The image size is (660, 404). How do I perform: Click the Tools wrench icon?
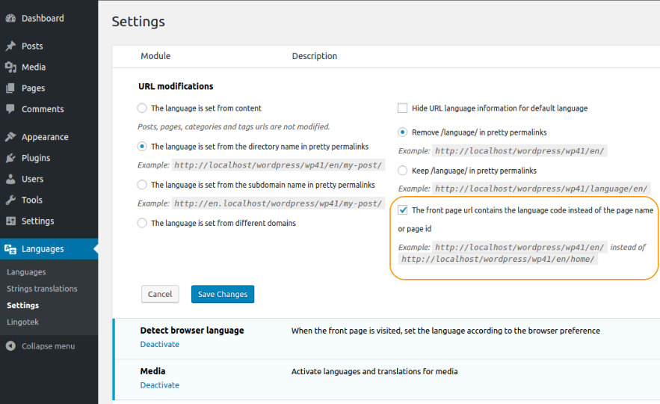coord(10,200)
